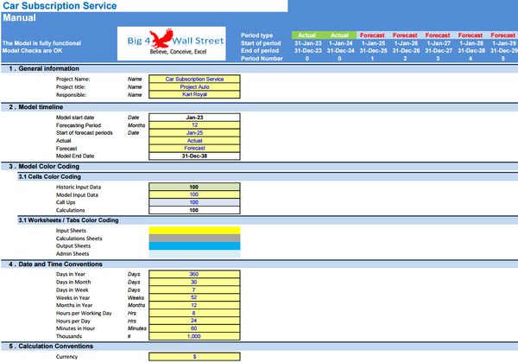Click the blue Output Sheets color swatch
The height and width of the screenshot is (363, 518).
pos(194,246)
